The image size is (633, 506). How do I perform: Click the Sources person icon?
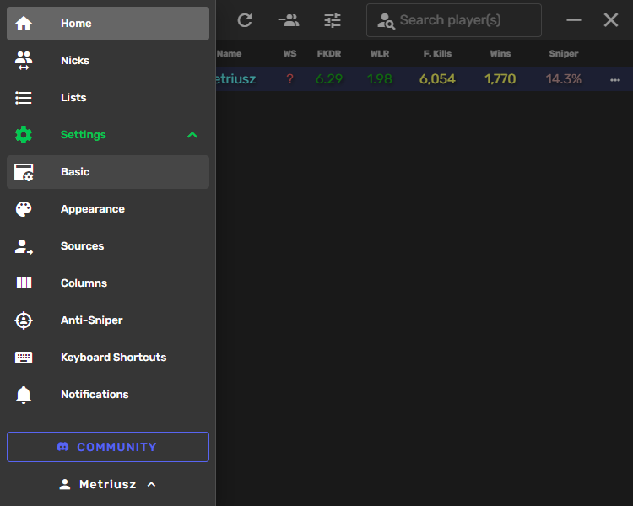[24, 246]
